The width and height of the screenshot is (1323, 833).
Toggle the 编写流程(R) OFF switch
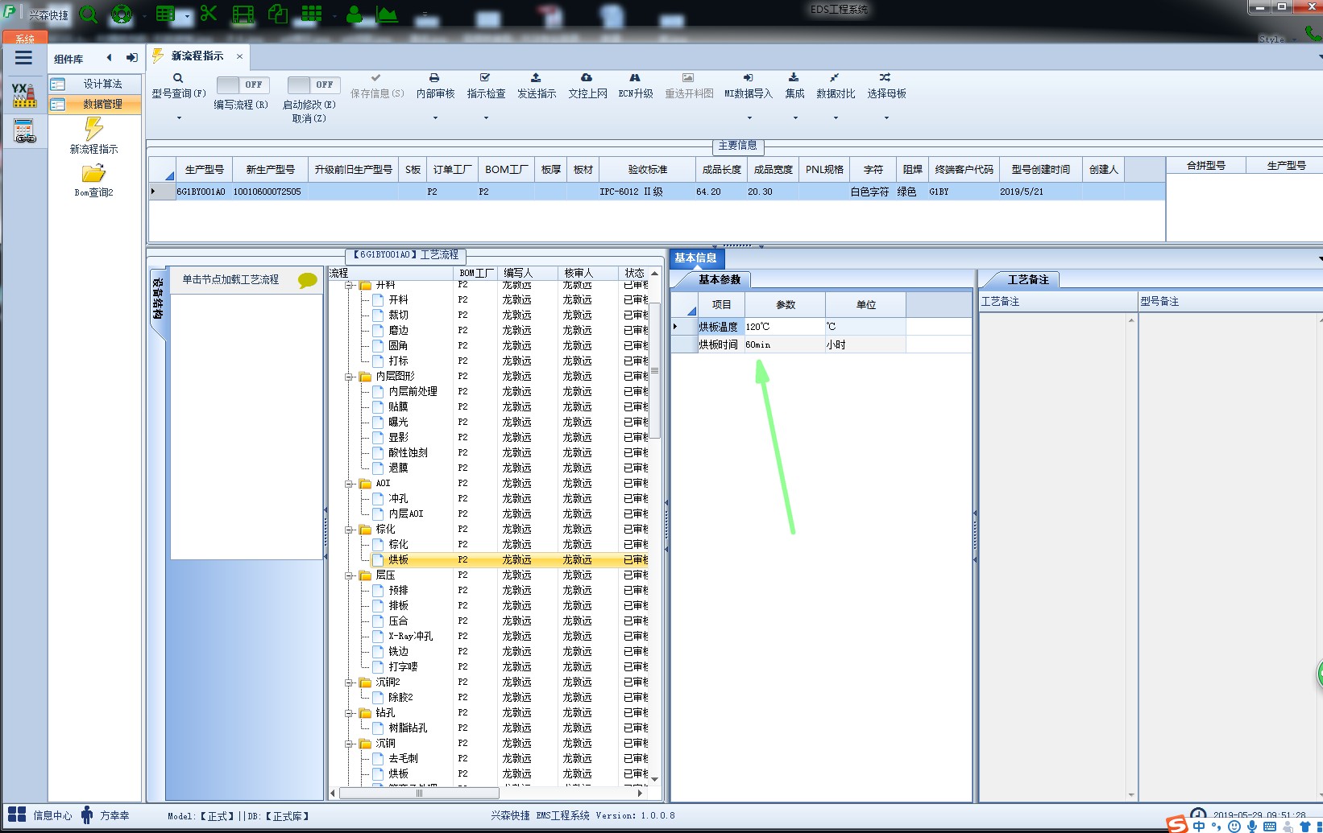(x=243, y=85)
